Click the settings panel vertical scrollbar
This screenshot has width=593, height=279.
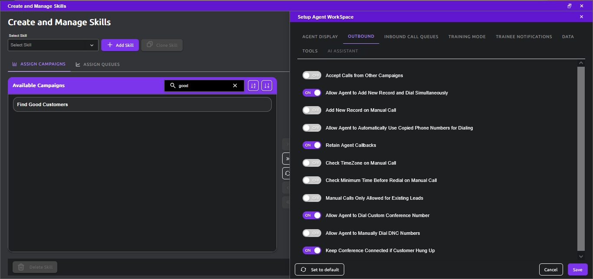[581, 159]
